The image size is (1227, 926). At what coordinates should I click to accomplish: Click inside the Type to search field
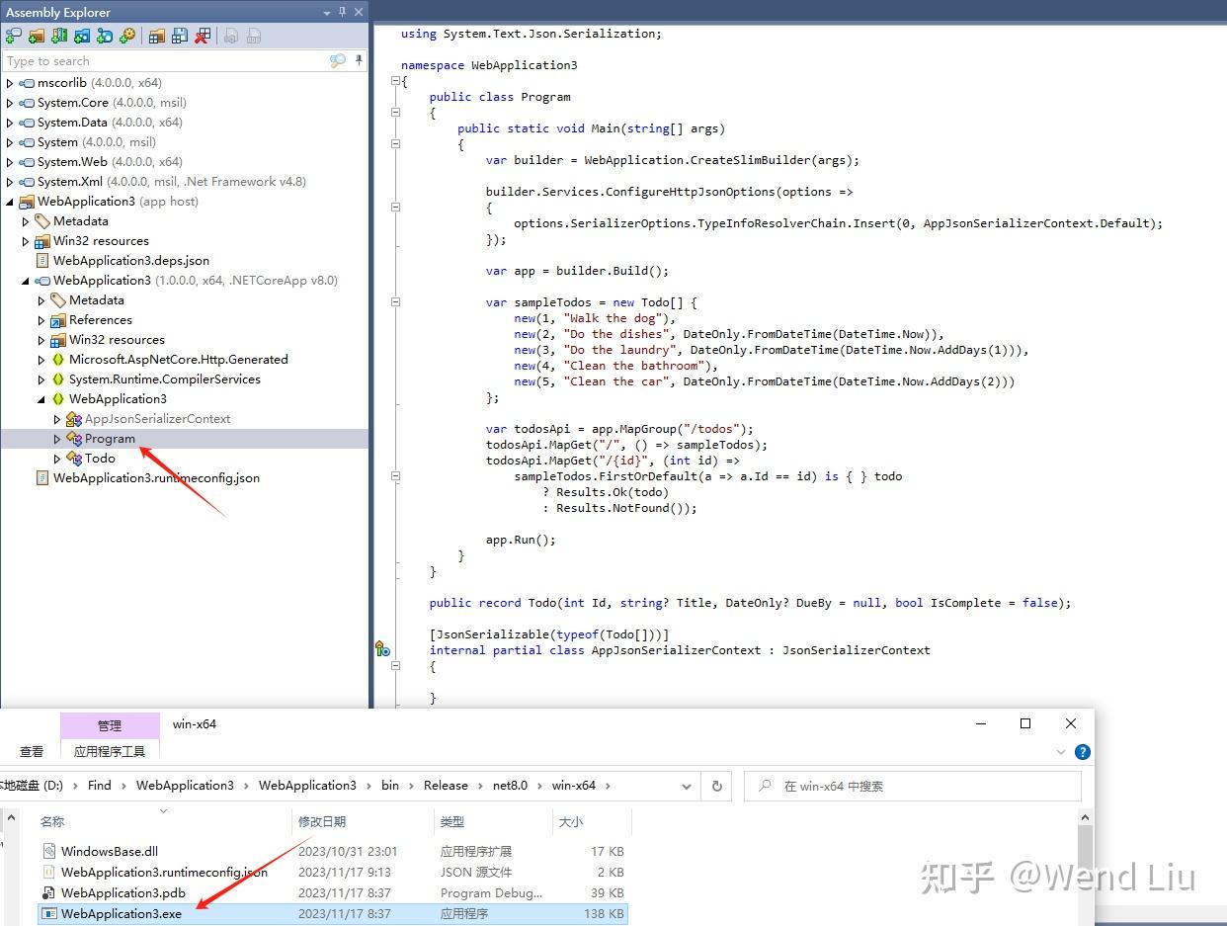tap(148, 60)
